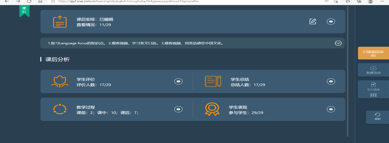Open 学生总结 details with eye icon
Viewport: 389px width, 143px height.
coord(331,81)
